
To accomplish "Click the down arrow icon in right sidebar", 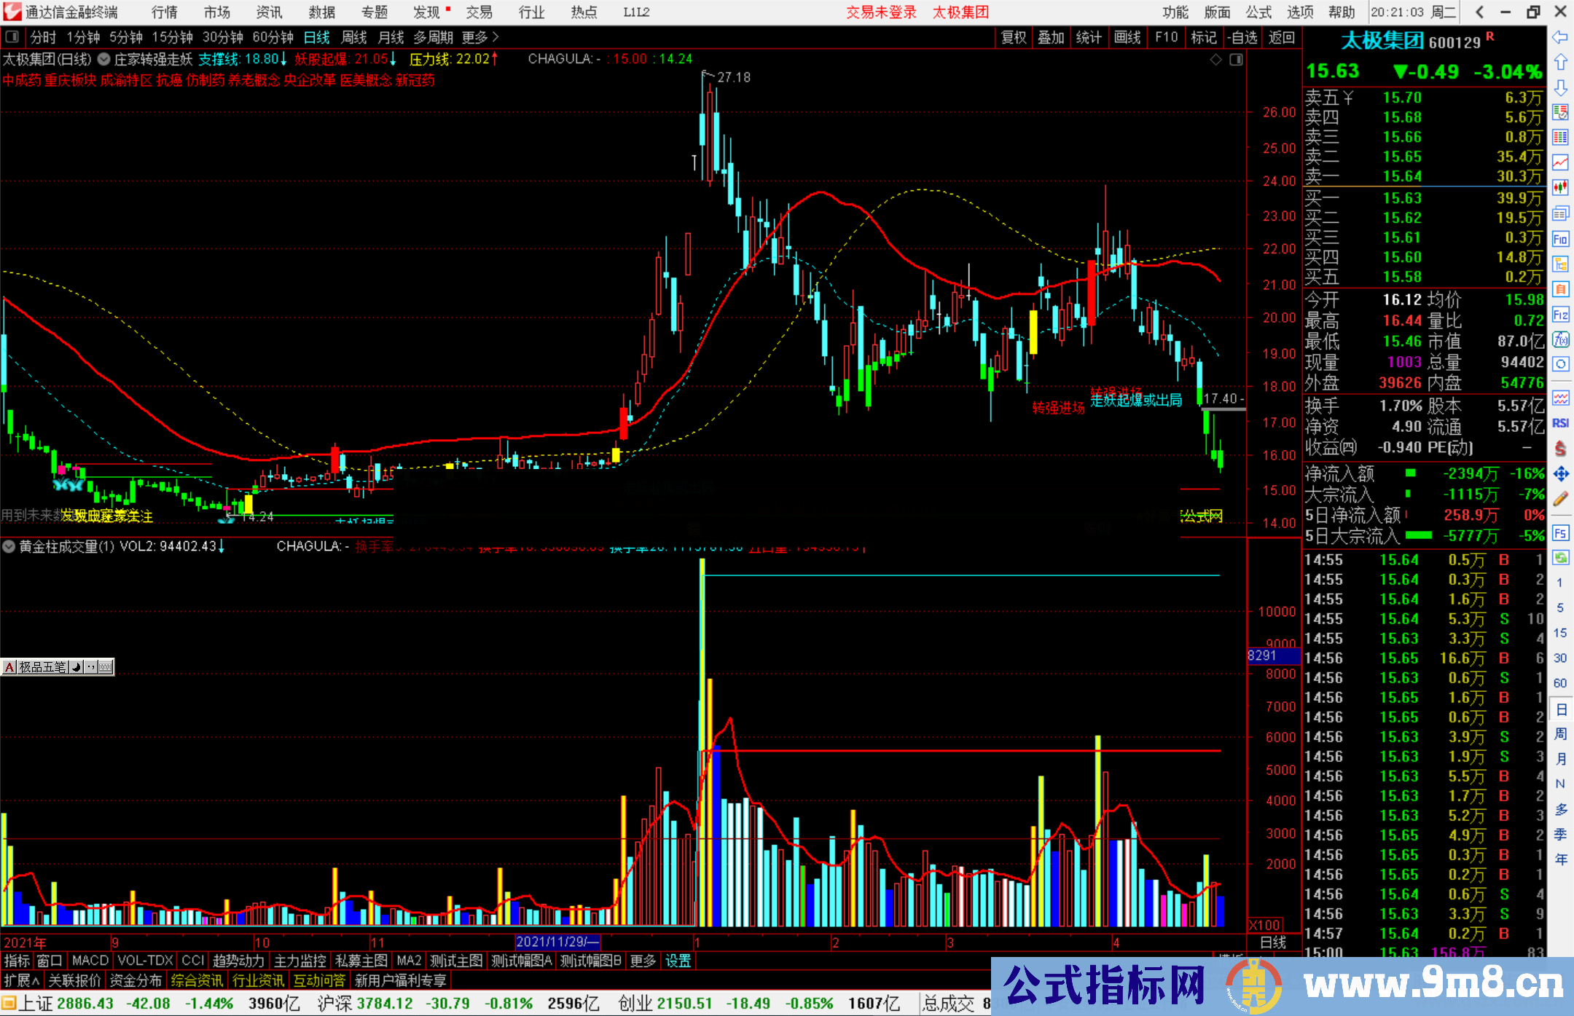I will point(1560,87).
